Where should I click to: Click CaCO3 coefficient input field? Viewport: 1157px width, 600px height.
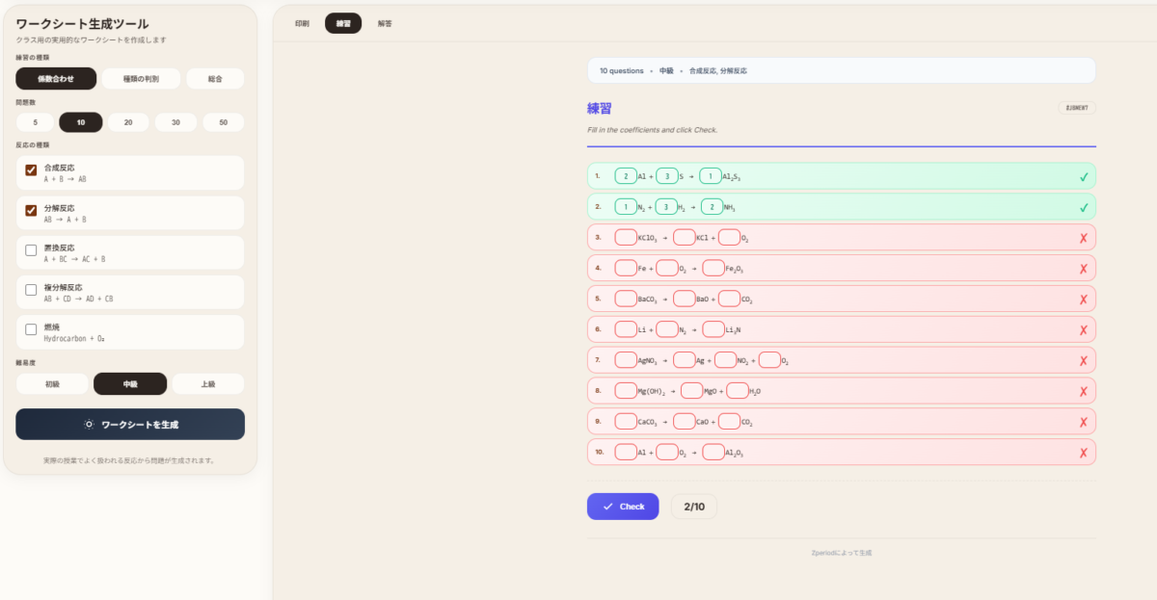pyautogui.click(x=626, y=423)
